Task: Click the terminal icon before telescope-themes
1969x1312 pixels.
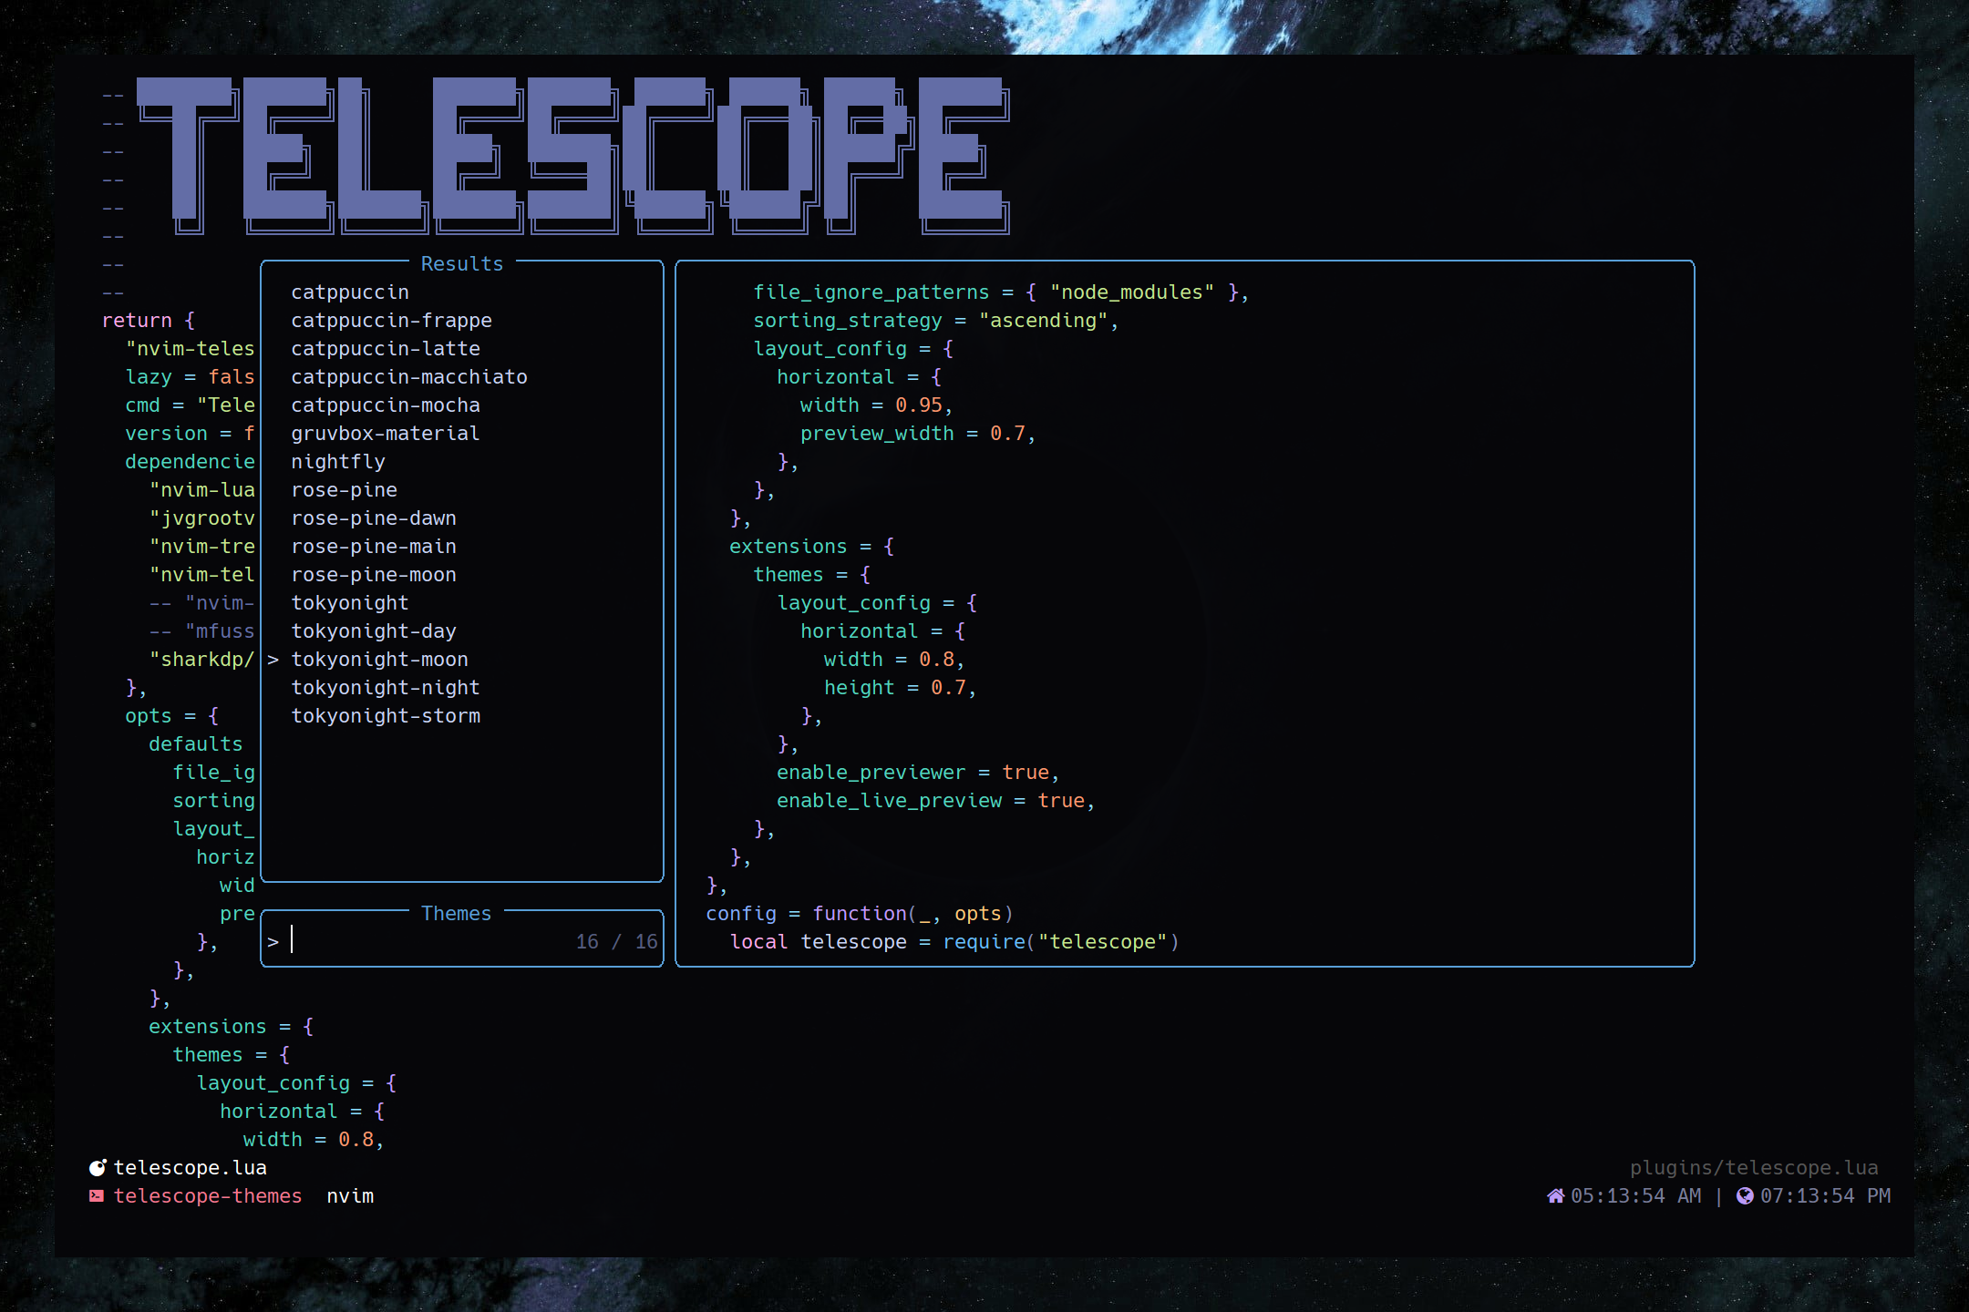Action: 97,1196
